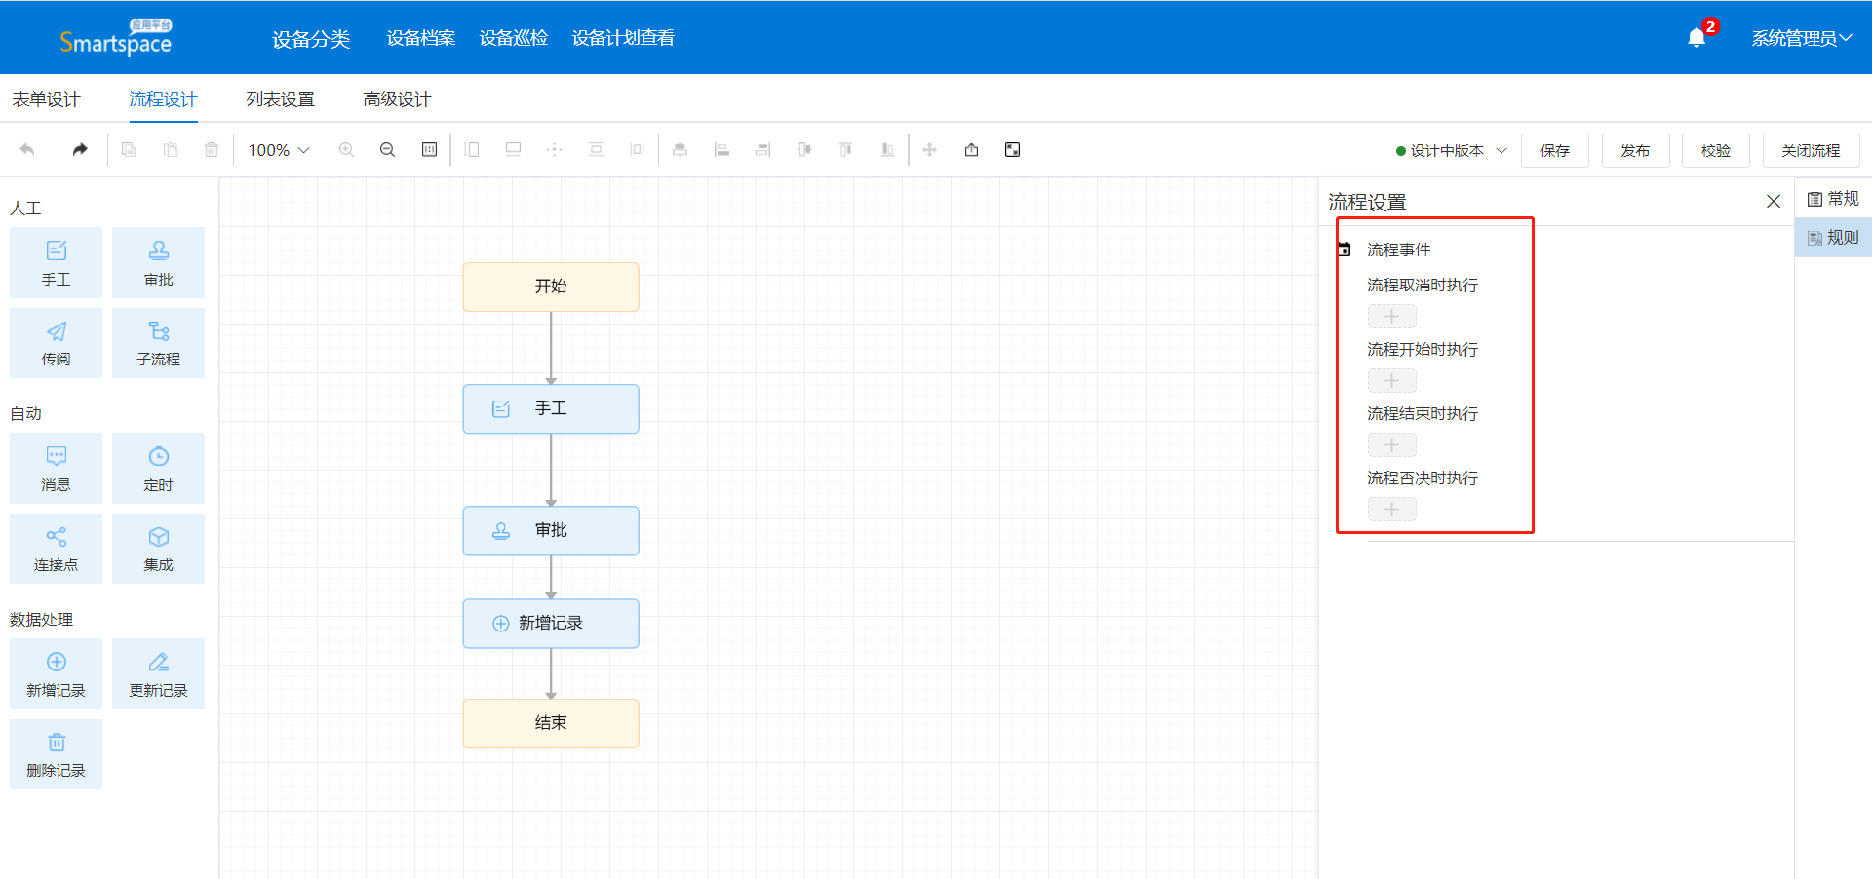Image resolution: width=1872 pixels, height=879 pixels.
Task: Select the 连接点 connection point tool
Action: (x=56, y=549)
